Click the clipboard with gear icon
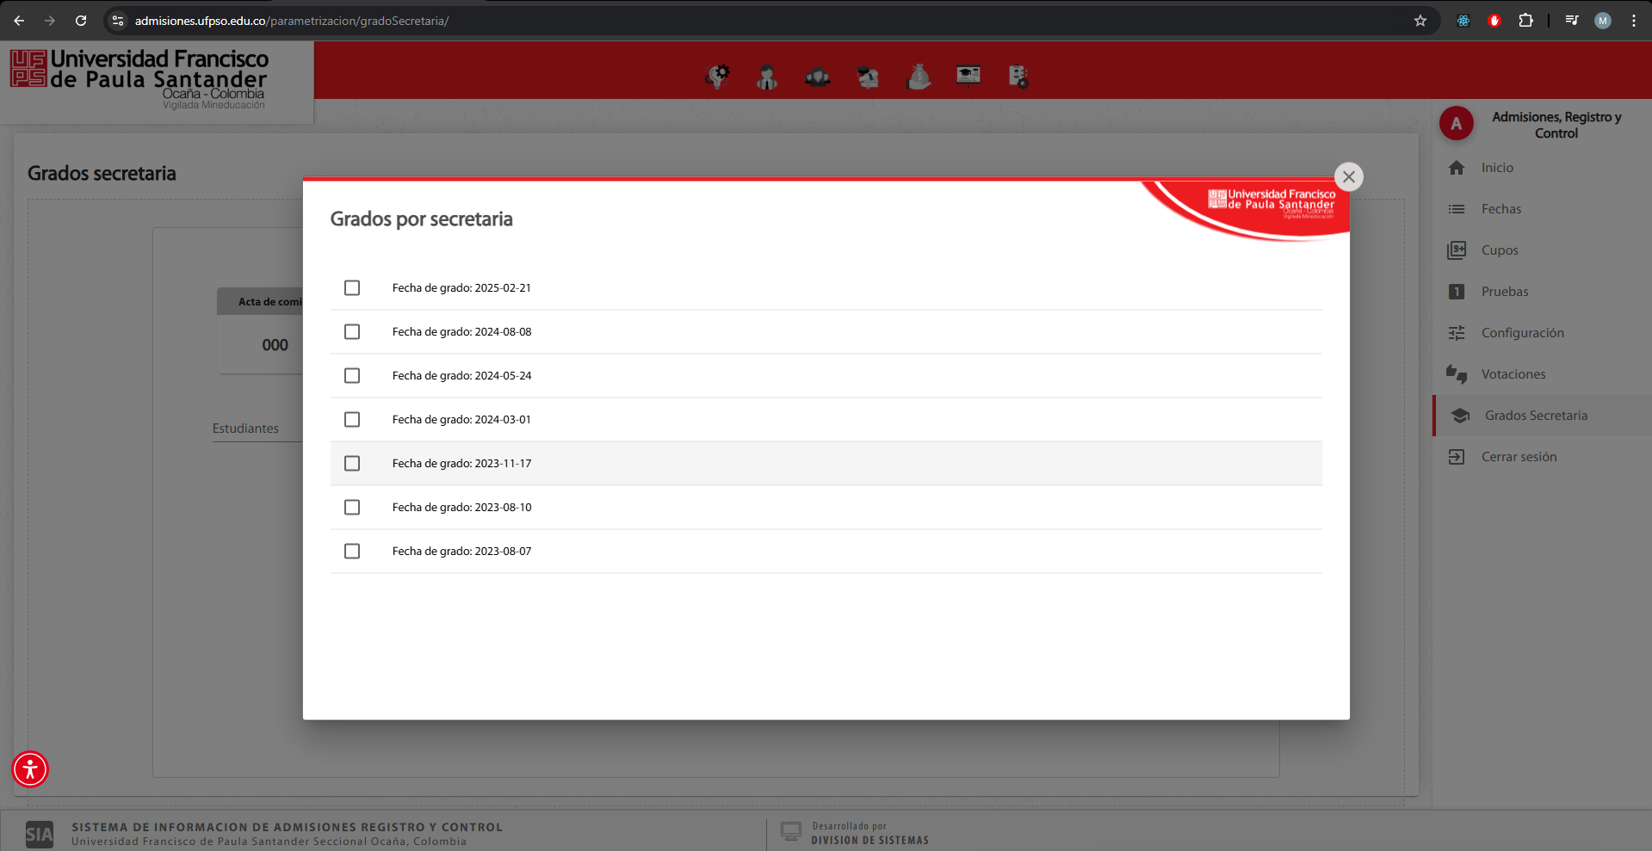Screen dimensions: 1652x851 pyautogui.click(x=1018, y=77)
